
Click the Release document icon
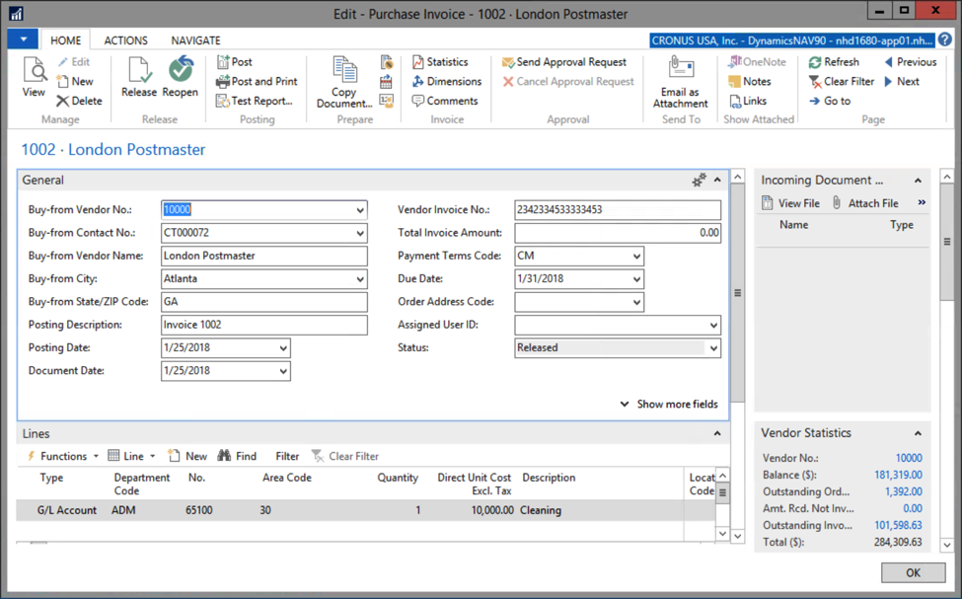tap(139, 77)
